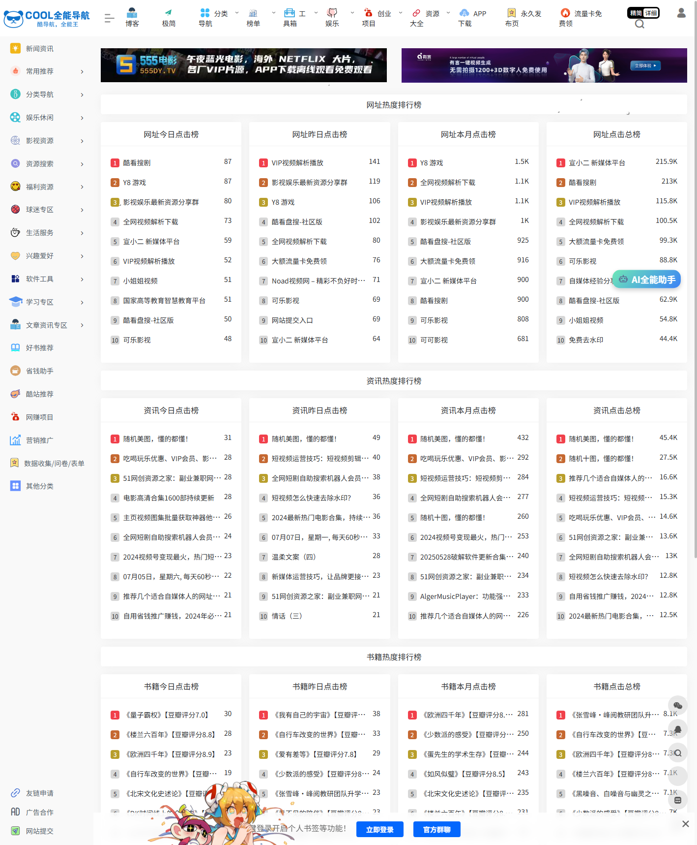The width and height of the screenshot is (697, 845).
Task: Open 免费去水印 in 网址点击总榜
Action: point(586,340)
